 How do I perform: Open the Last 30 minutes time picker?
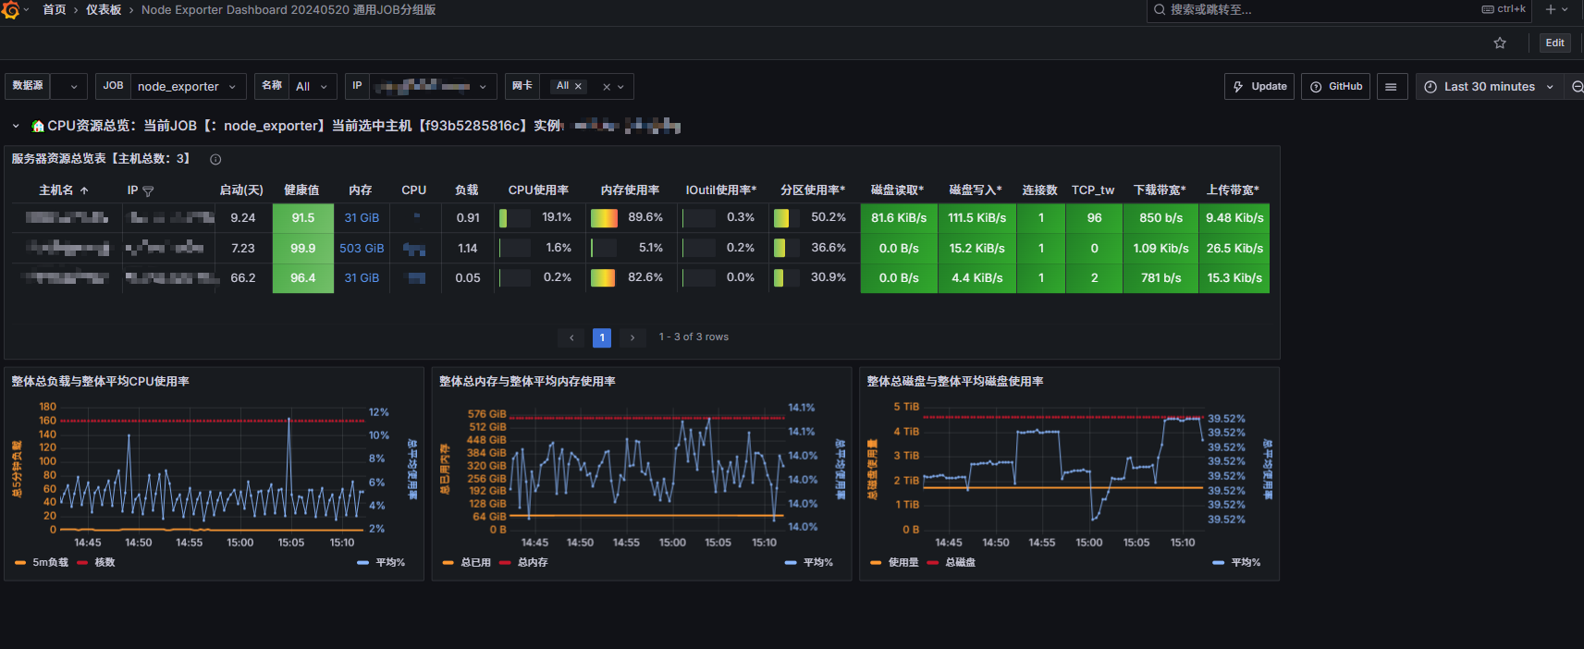click(x=1489, y=86)
